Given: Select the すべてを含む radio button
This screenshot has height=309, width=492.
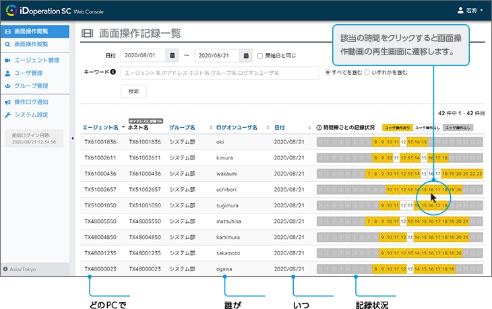Looking at the screenshot, I should (x=328, y=72).
